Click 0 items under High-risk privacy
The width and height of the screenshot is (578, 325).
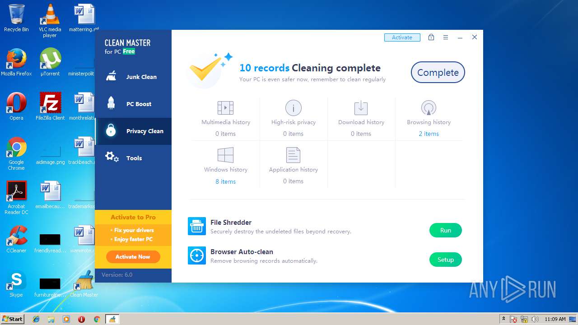(x=294, y=134)
